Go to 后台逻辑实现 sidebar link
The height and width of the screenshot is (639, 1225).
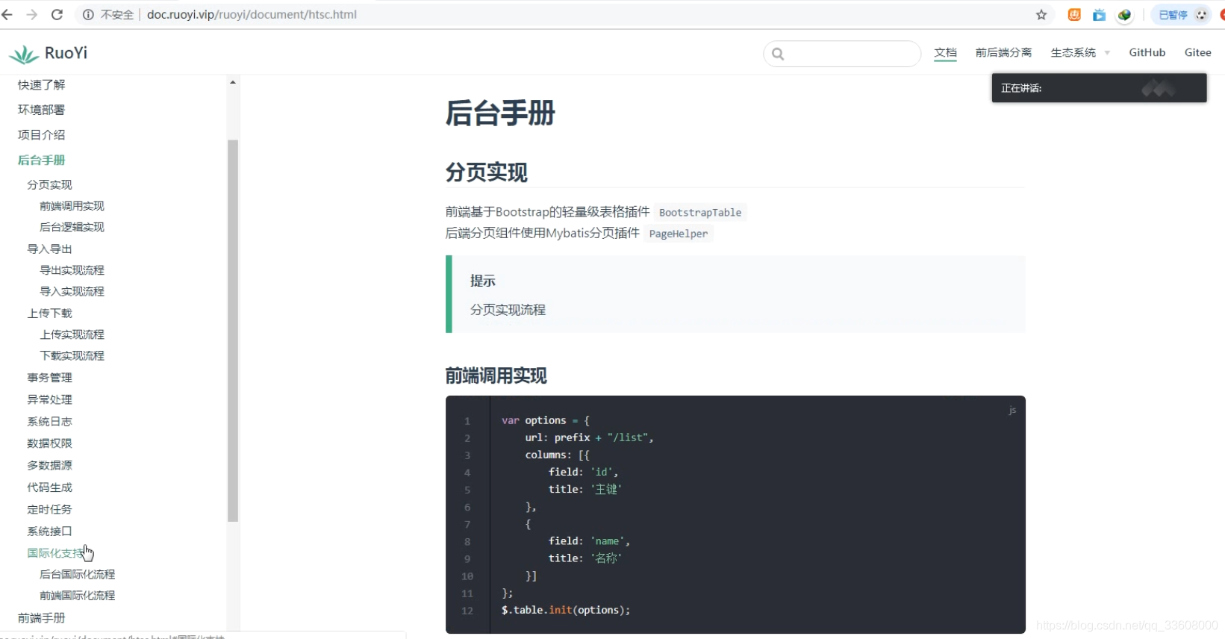click(x=72, y=227)
